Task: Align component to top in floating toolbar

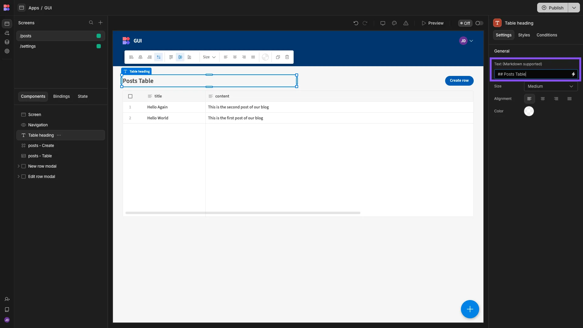Action: (x=171, y=57)
